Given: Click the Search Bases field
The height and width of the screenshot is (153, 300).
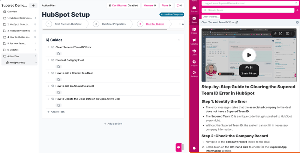Looking at the screenshot, I should coord(248,10).
